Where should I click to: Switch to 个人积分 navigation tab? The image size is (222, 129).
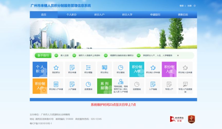[x=71, y=15]
